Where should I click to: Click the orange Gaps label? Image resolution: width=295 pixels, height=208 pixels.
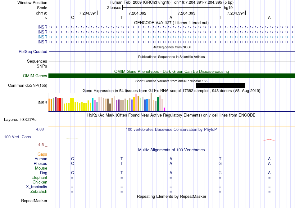42,154
